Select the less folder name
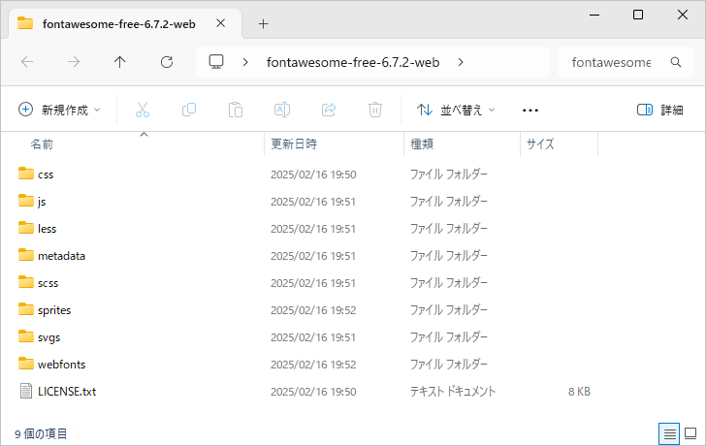 48,229
